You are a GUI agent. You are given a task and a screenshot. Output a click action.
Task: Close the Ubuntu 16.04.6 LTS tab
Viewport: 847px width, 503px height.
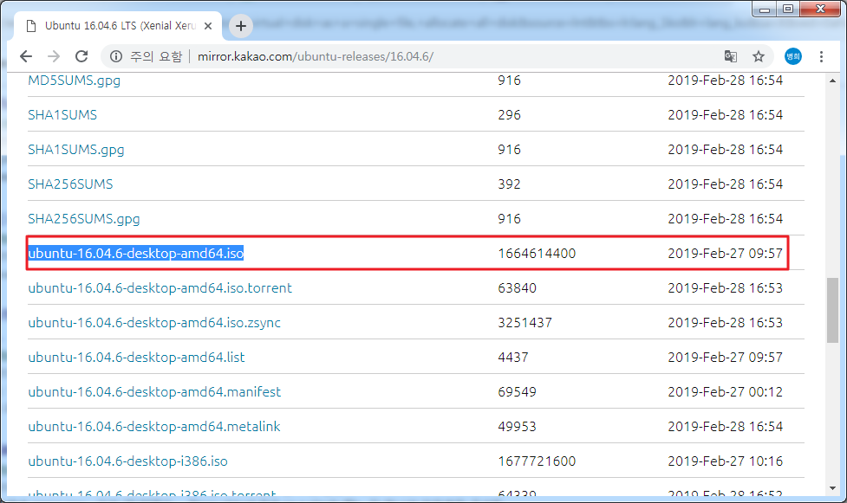click(x=208, y=26)
